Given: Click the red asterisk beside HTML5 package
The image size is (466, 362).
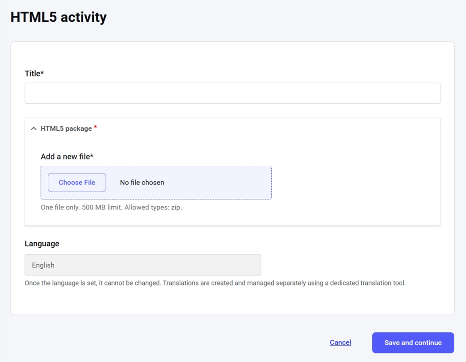Looking at the screenshot, I should click(x=95, y=127).
